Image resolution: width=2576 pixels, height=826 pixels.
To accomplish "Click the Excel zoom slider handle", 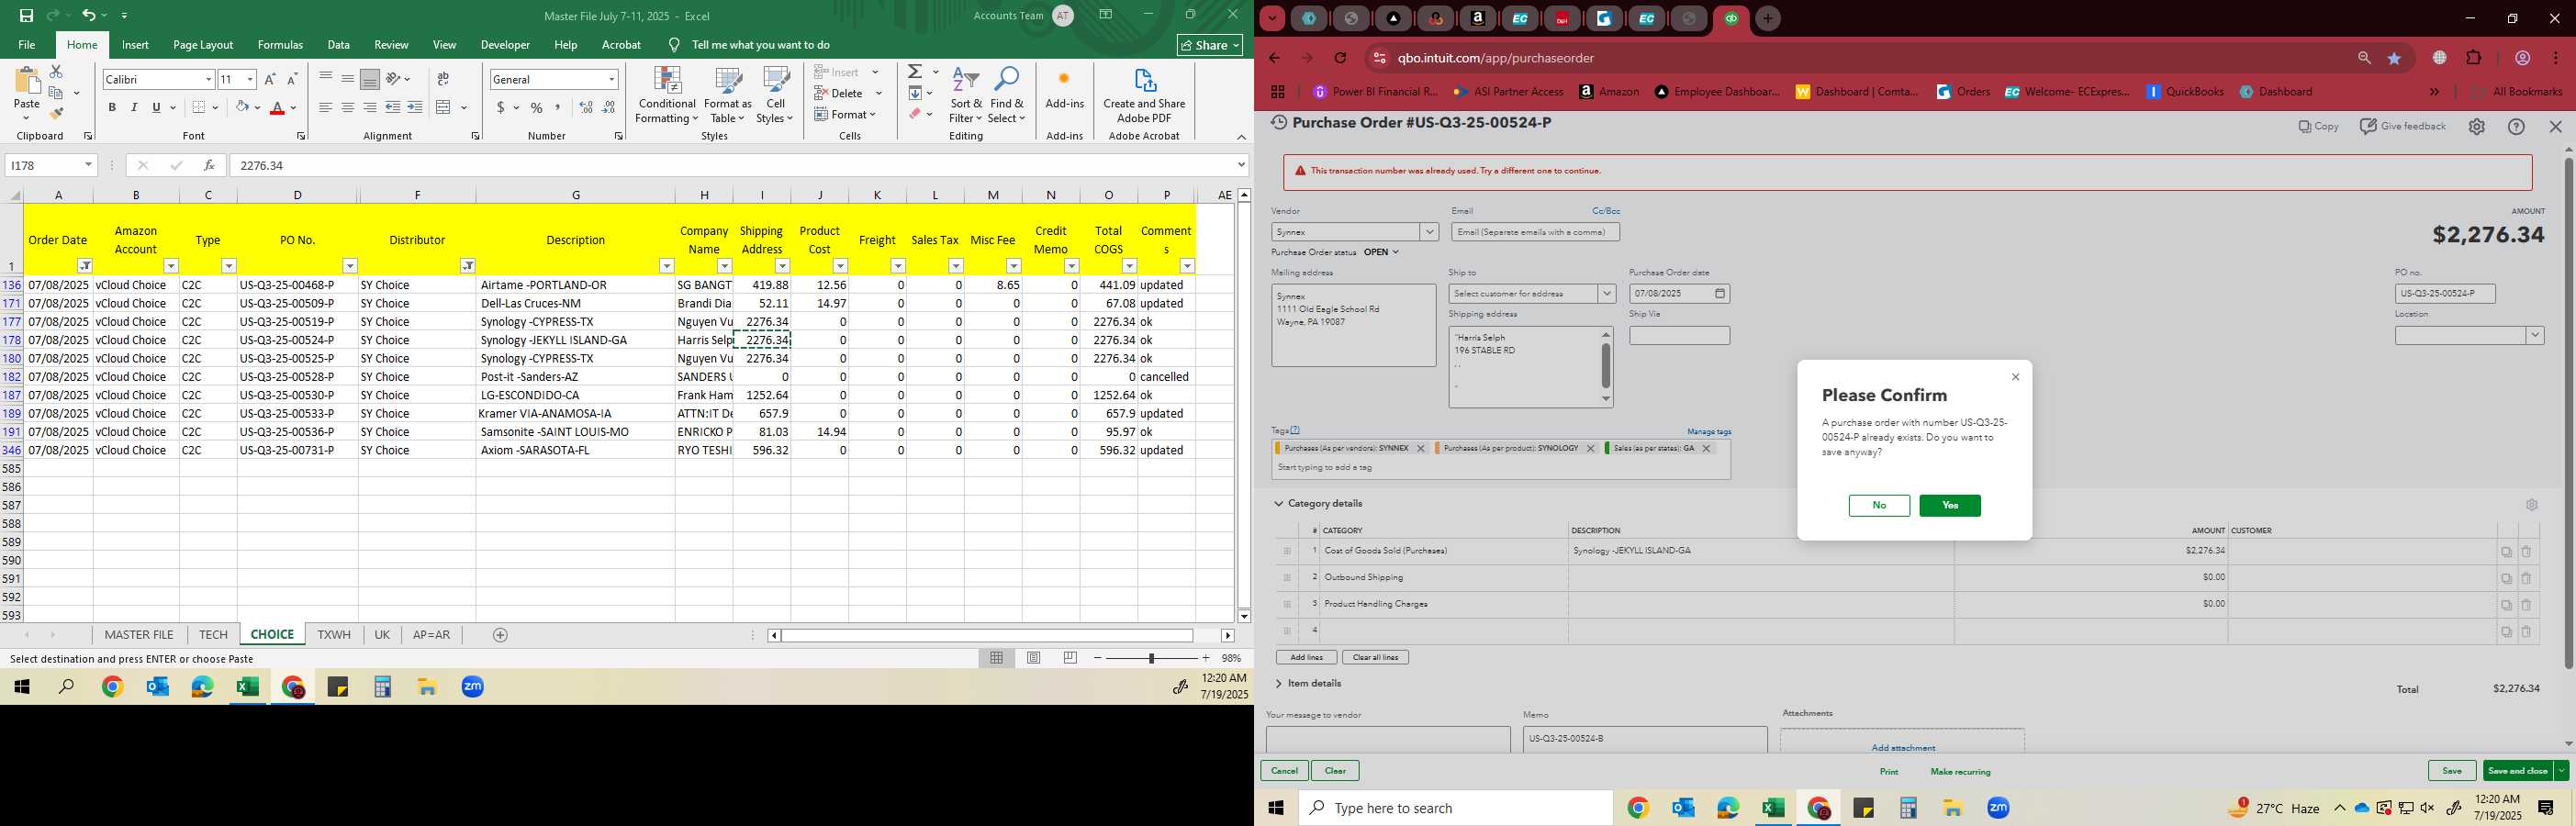I will click(x=1151, y=658).
